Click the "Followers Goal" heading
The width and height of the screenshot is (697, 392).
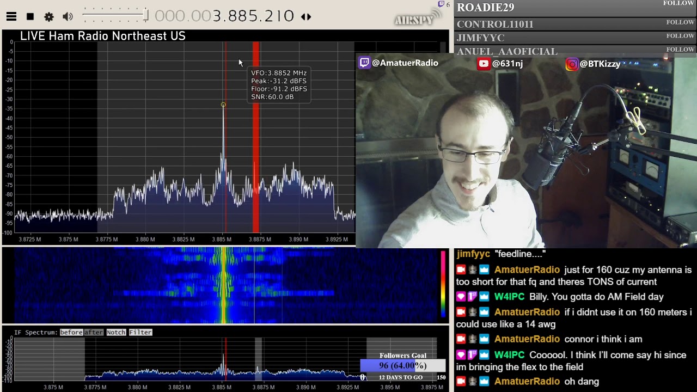click(x=403, y=356)
